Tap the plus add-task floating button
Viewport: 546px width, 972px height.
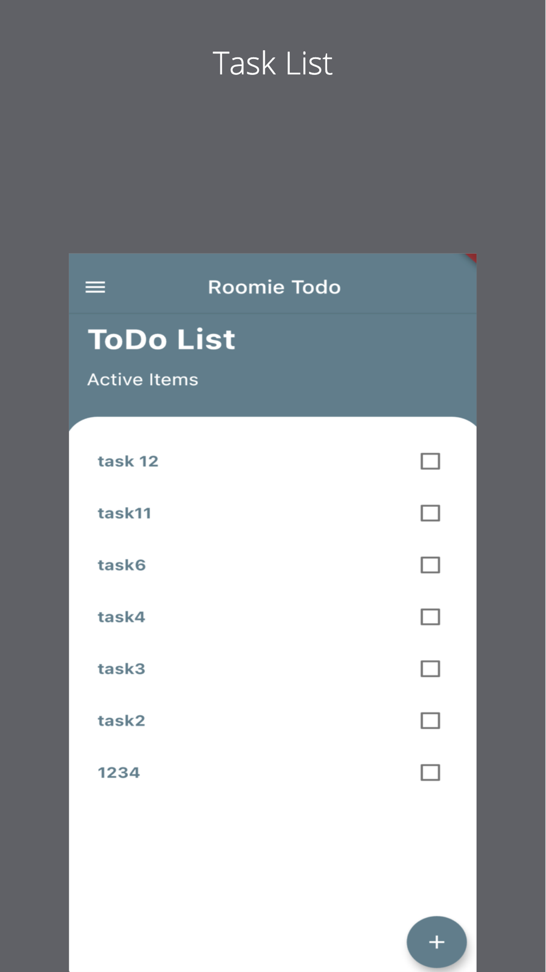coord(436,942)
